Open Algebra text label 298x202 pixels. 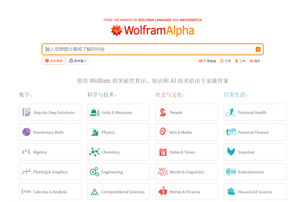pos(40,152)
